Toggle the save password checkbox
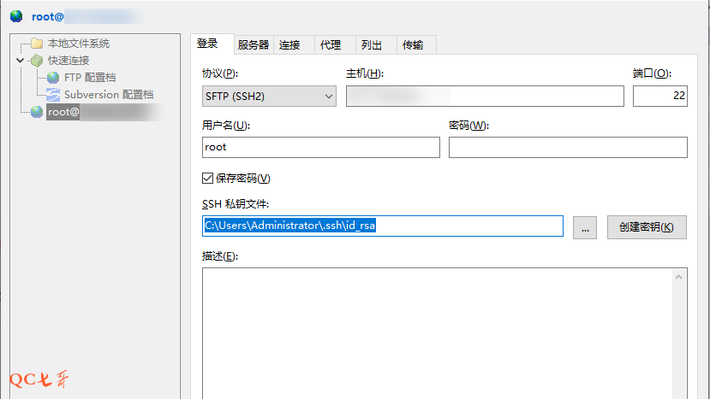The image size is (710, 399). [x=207, y=178]
